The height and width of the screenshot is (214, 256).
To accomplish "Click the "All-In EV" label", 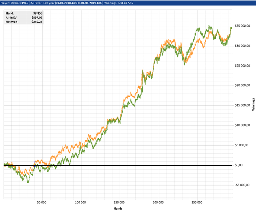I will 11,18.
